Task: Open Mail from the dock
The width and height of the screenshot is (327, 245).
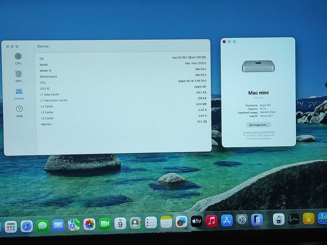Action: 58,225
